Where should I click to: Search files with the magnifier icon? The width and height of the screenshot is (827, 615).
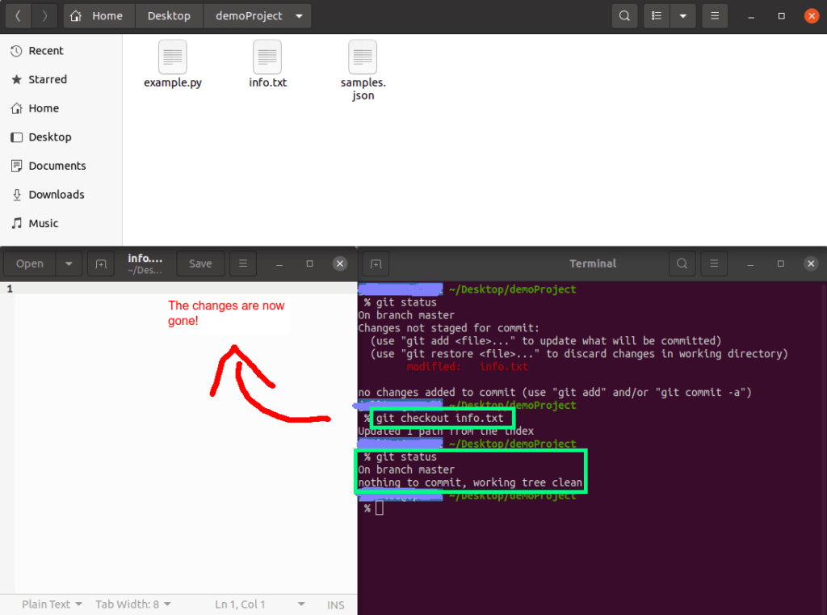(624, 16)
